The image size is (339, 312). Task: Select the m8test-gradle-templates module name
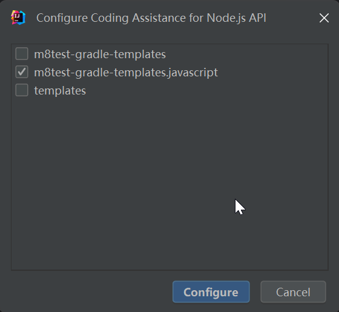click(100, 54)
